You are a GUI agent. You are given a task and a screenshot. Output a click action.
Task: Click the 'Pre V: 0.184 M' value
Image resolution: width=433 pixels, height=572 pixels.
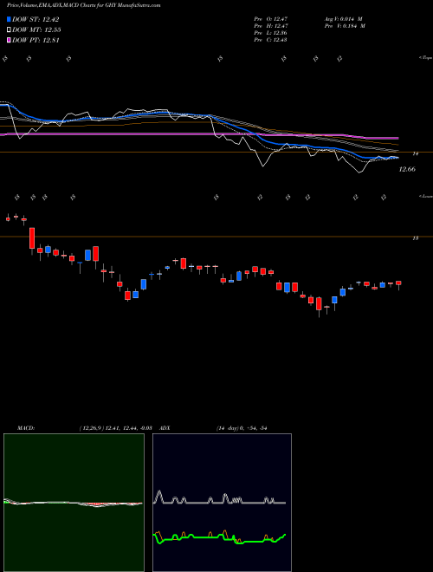click(346, 26)
